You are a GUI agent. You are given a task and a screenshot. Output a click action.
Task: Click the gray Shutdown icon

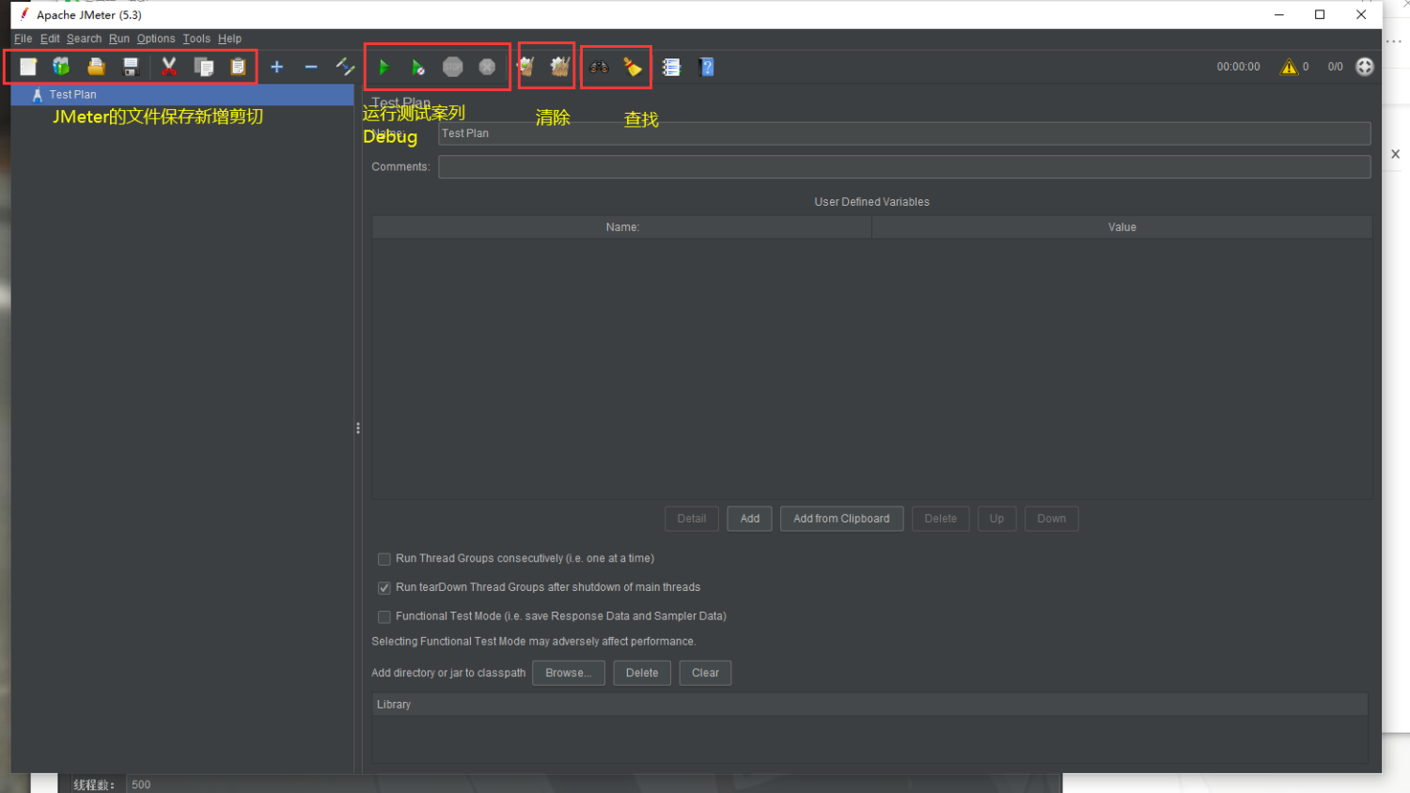(487, 67)
